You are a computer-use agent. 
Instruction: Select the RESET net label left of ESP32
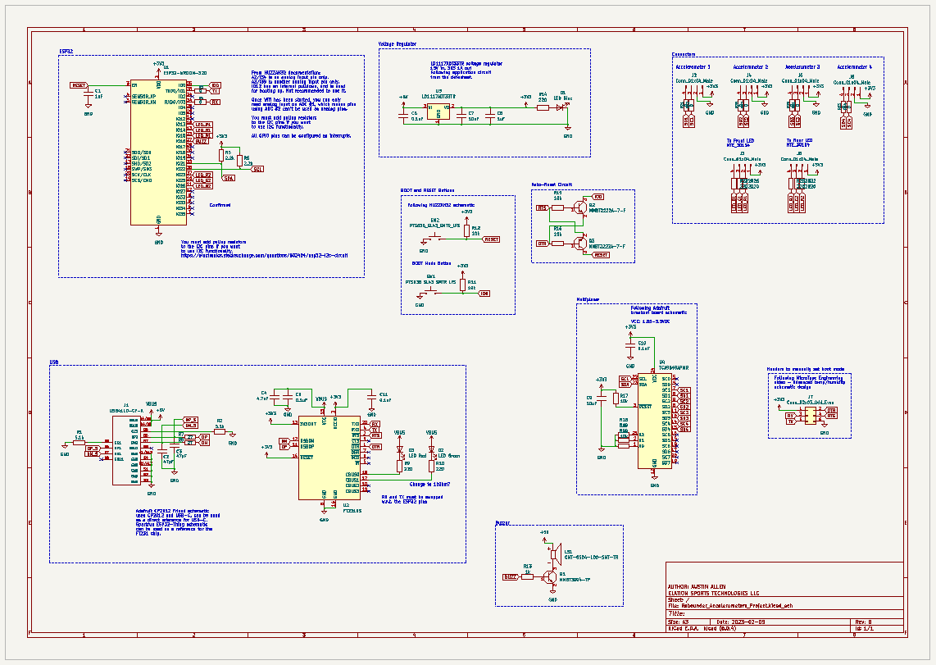[x=79, y=85]
